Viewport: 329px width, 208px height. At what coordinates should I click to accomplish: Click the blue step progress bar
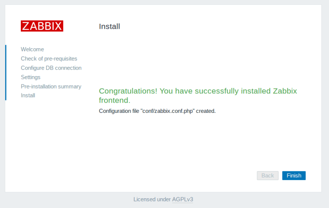(6, 72)
